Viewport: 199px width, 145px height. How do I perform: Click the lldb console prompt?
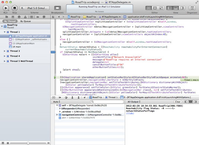coord(130,113)
